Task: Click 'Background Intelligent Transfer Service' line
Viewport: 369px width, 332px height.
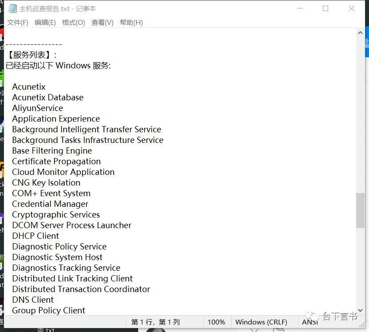Action: [x=87, y=130]
